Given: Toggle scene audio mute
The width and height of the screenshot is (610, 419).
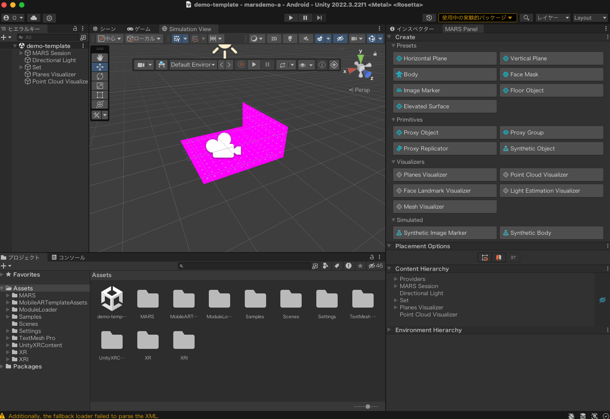Looking at the screenshot, I should (x=306, y=39).
